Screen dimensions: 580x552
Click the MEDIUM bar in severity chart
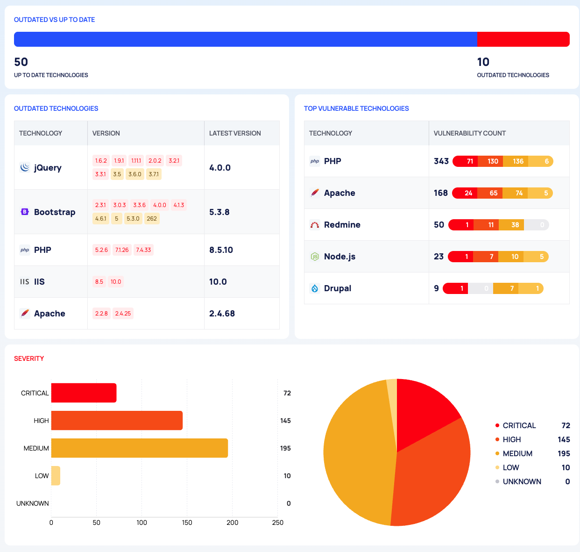point(140,448)
